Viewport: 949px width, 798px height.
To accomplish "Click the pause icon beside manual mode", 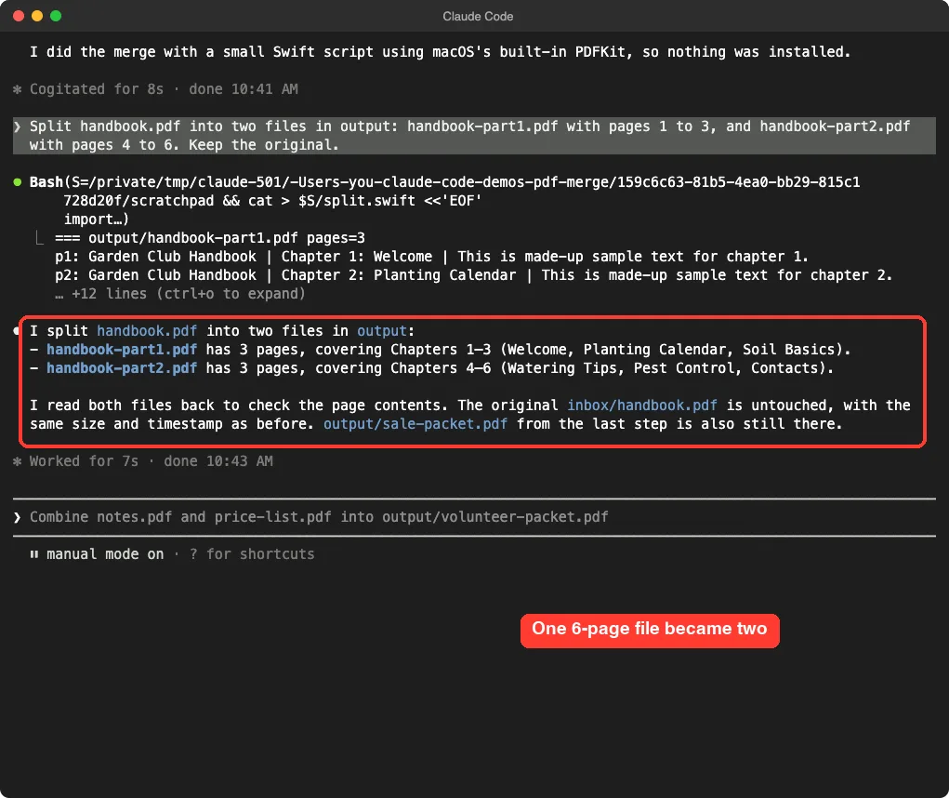I will (x=33, y=554).
